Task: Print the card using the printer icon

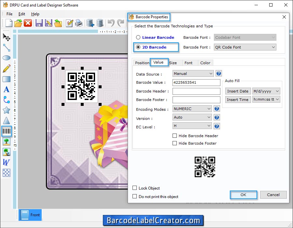Action: 79,23
